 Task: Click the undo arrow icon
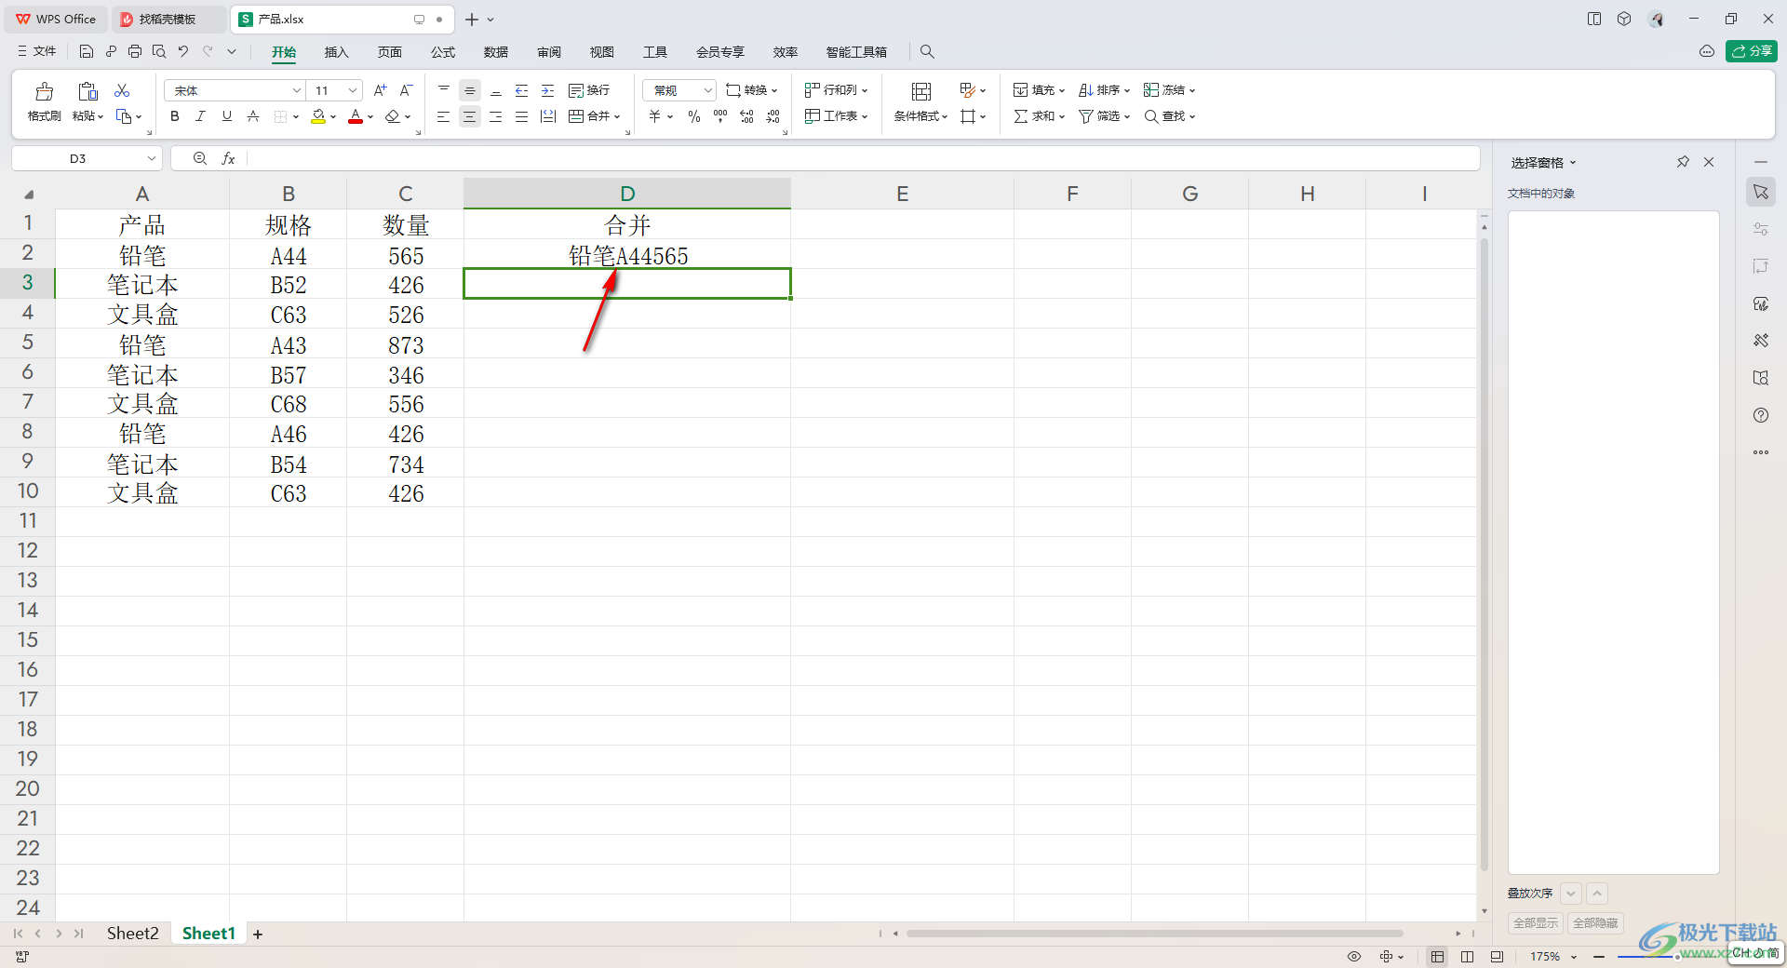pyautogui.click(x=183, y=52)
